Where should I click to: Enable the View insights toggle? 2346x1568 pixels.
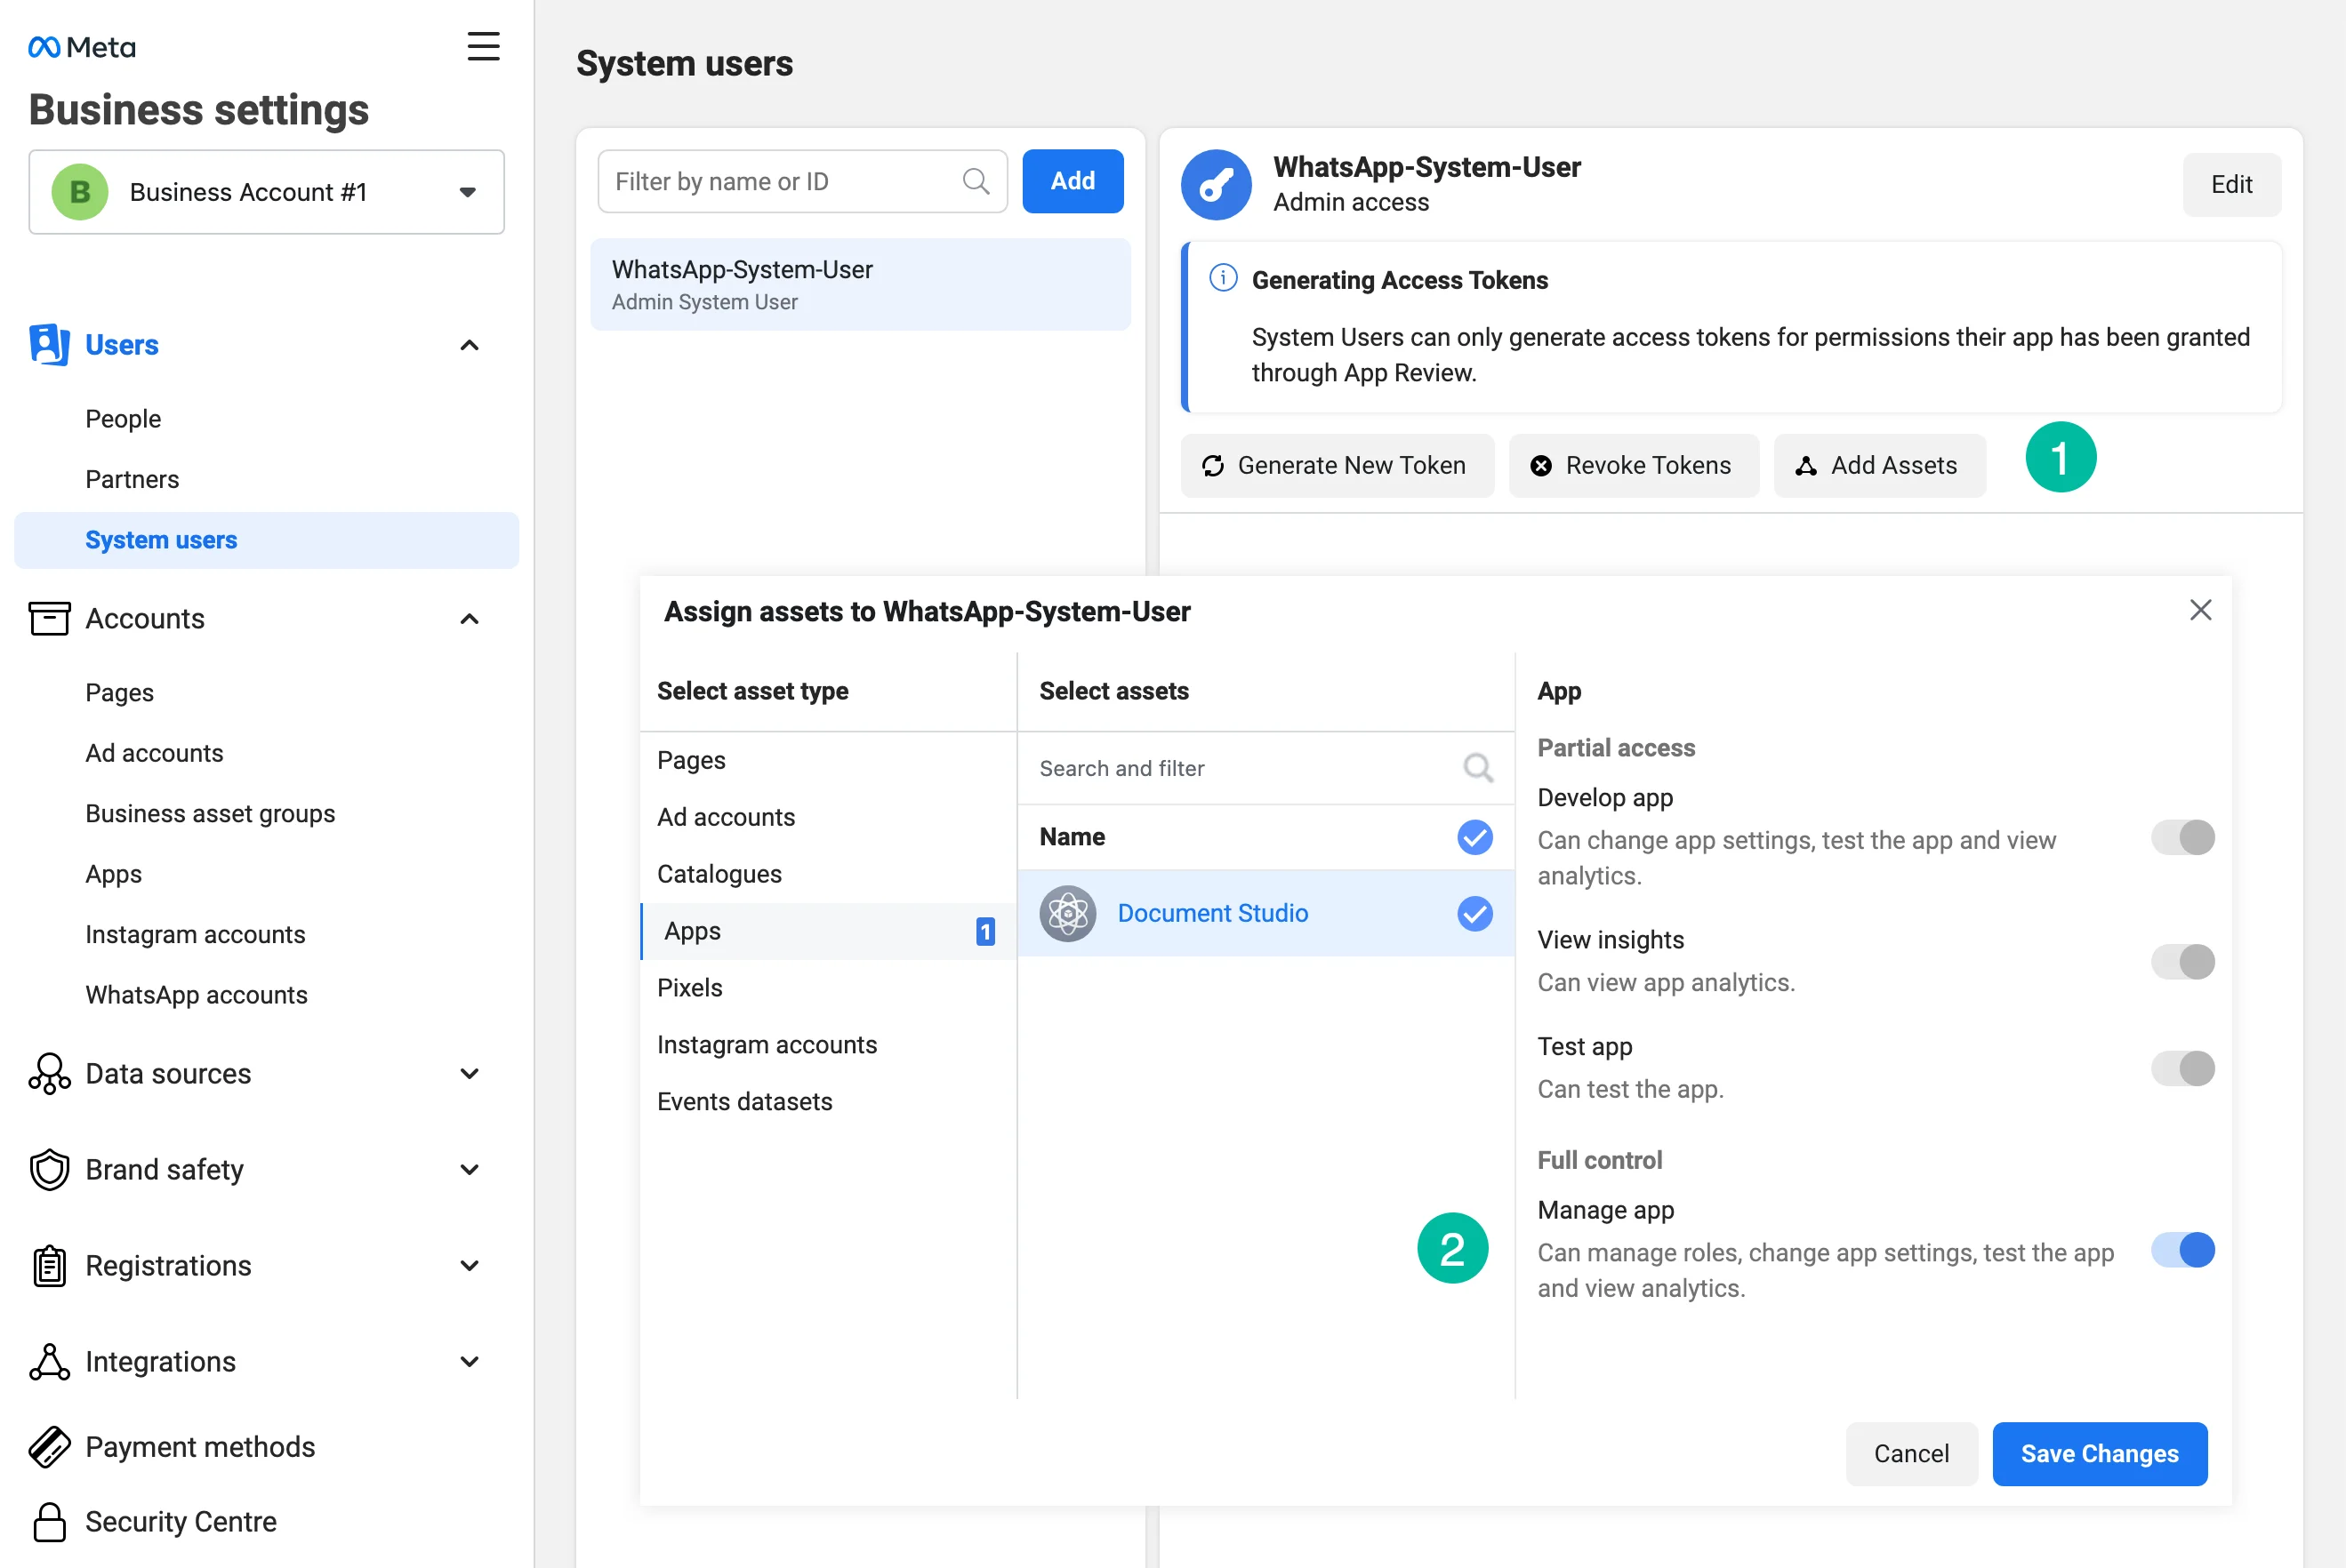[x=2183, y=961]
